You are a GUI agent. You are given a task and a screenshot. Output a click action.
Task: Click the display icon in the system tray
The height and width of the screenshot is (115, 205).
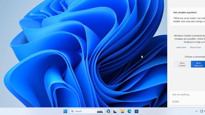(x=201, y=111)
